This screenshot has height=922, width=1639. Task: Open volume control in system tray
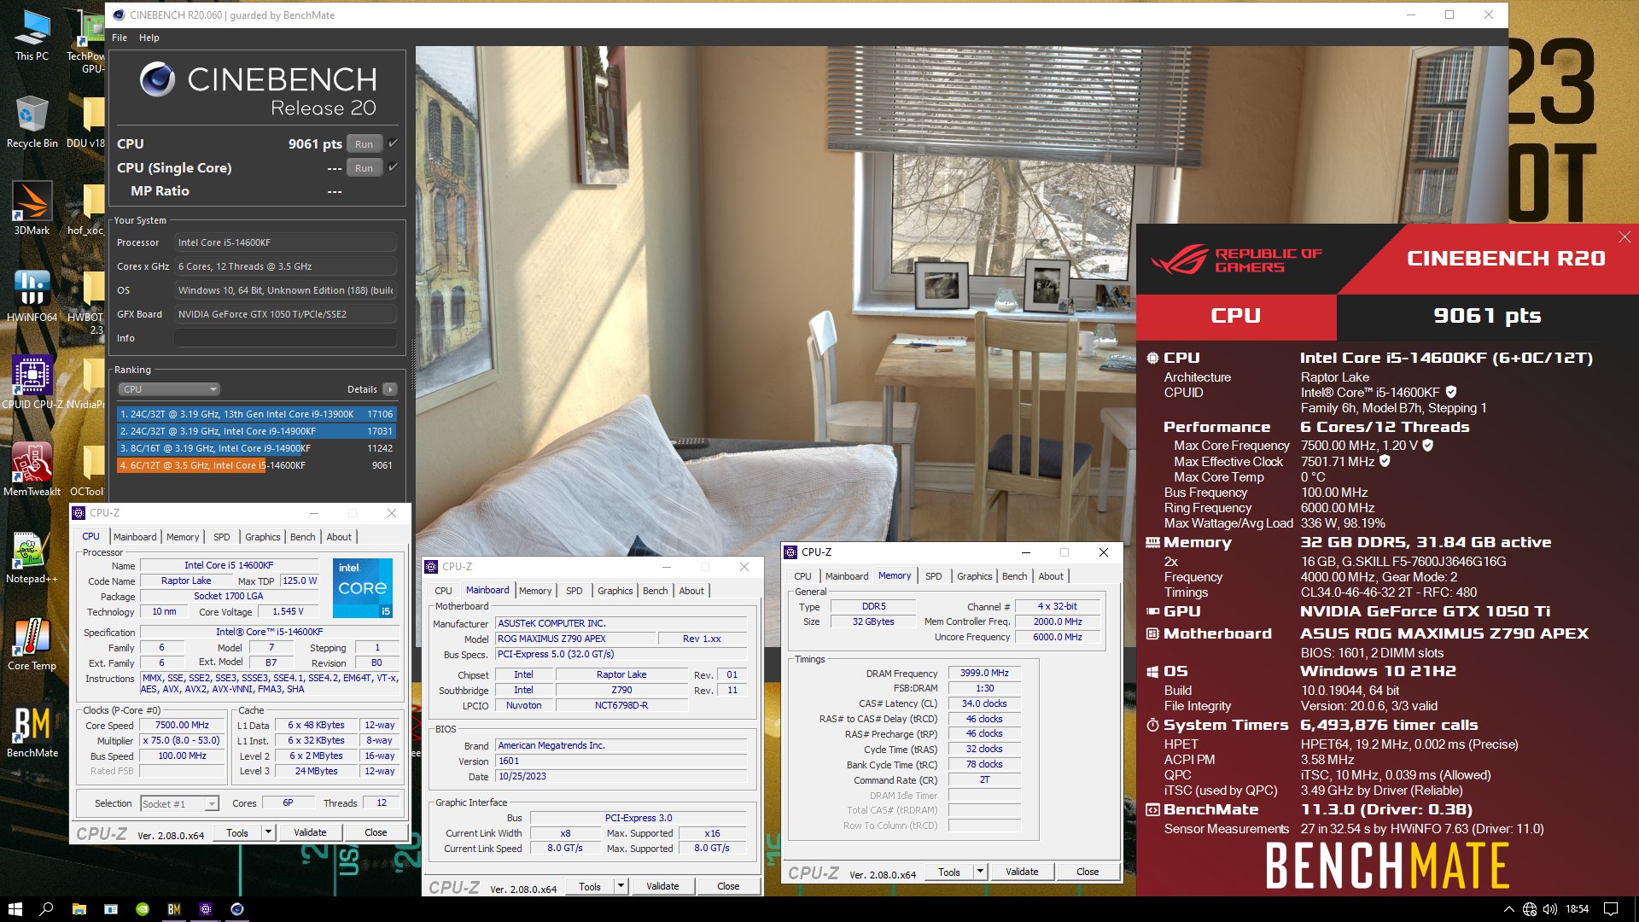tap(1550, 909)
